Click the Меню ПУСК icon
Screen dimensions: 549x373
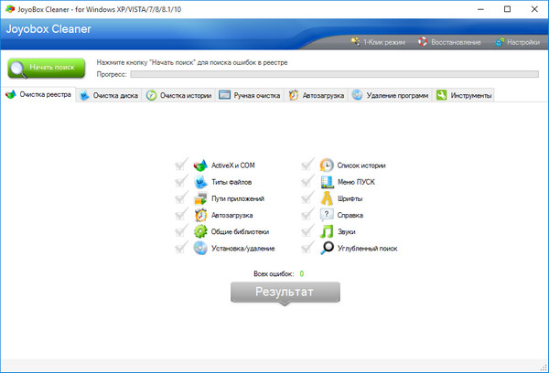click(327, 182)
